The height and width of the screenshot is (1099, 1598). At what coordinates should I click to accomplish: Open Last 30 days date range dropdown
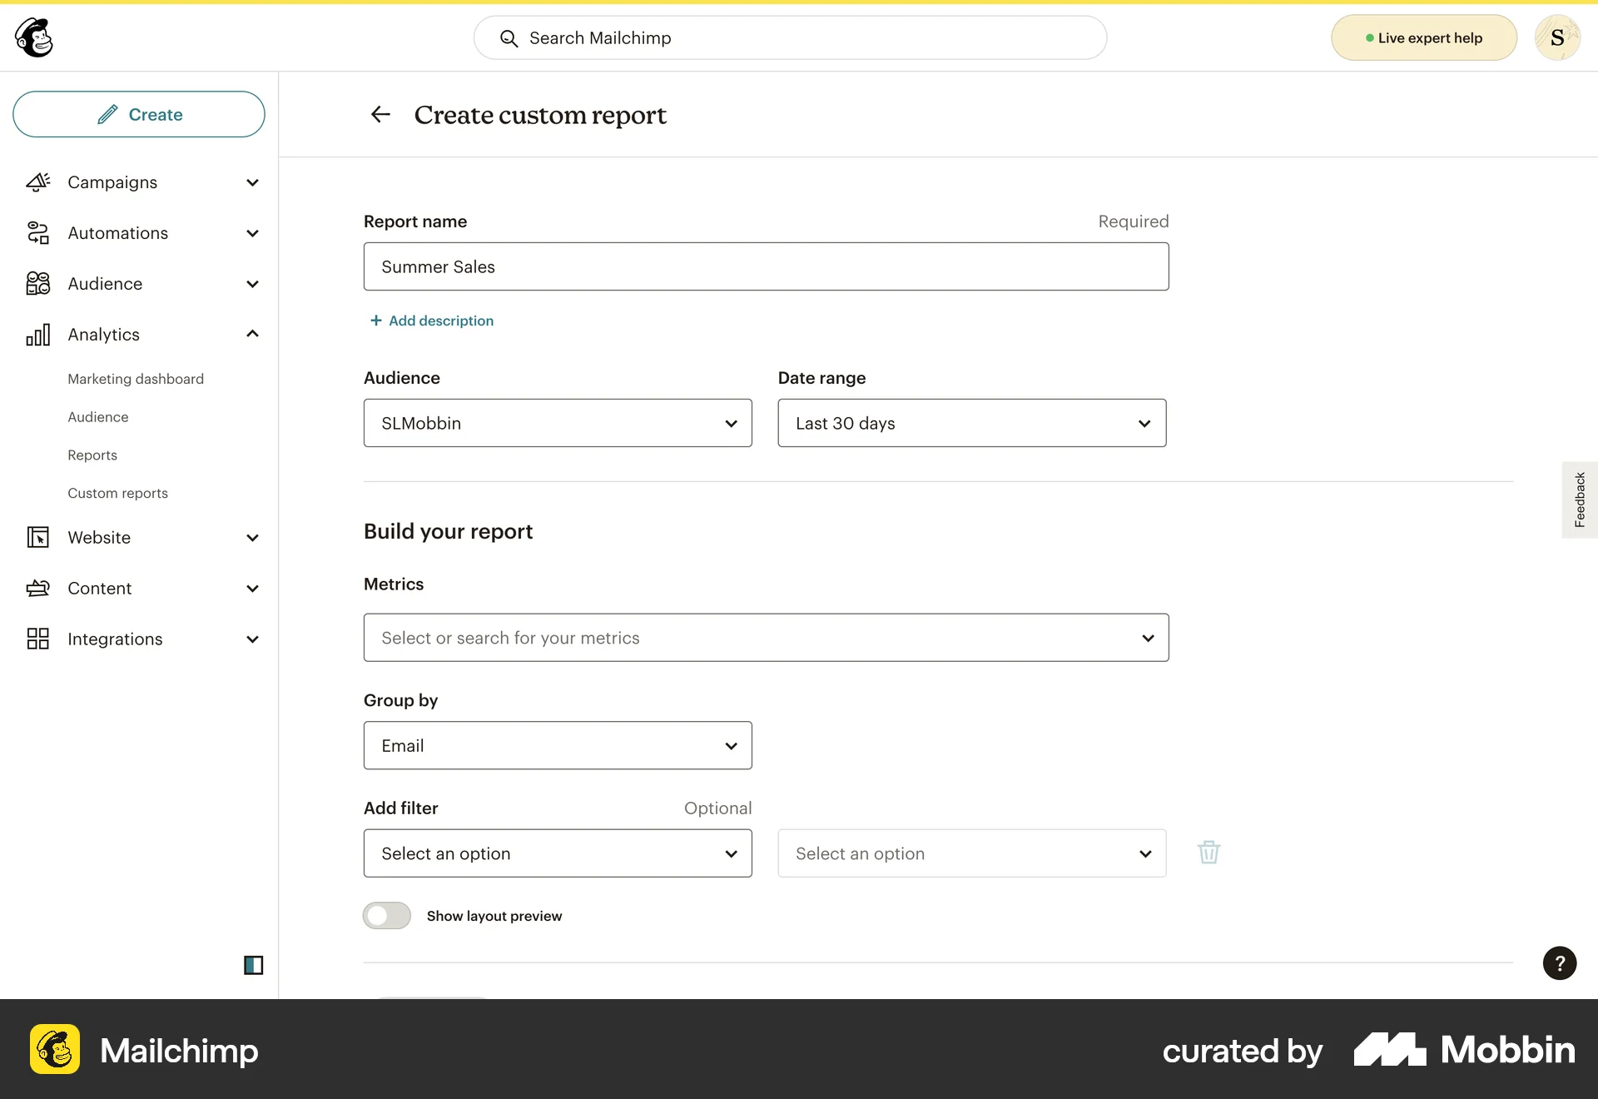click(x=972, y=423)
